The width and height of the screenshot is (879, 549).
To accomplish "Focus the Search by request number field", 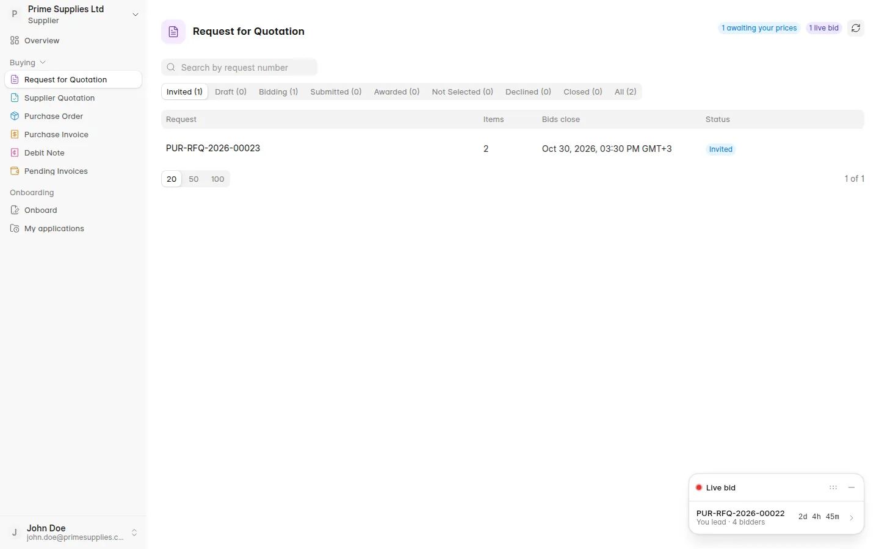I will pyautogui.click(x=239, y=67).
